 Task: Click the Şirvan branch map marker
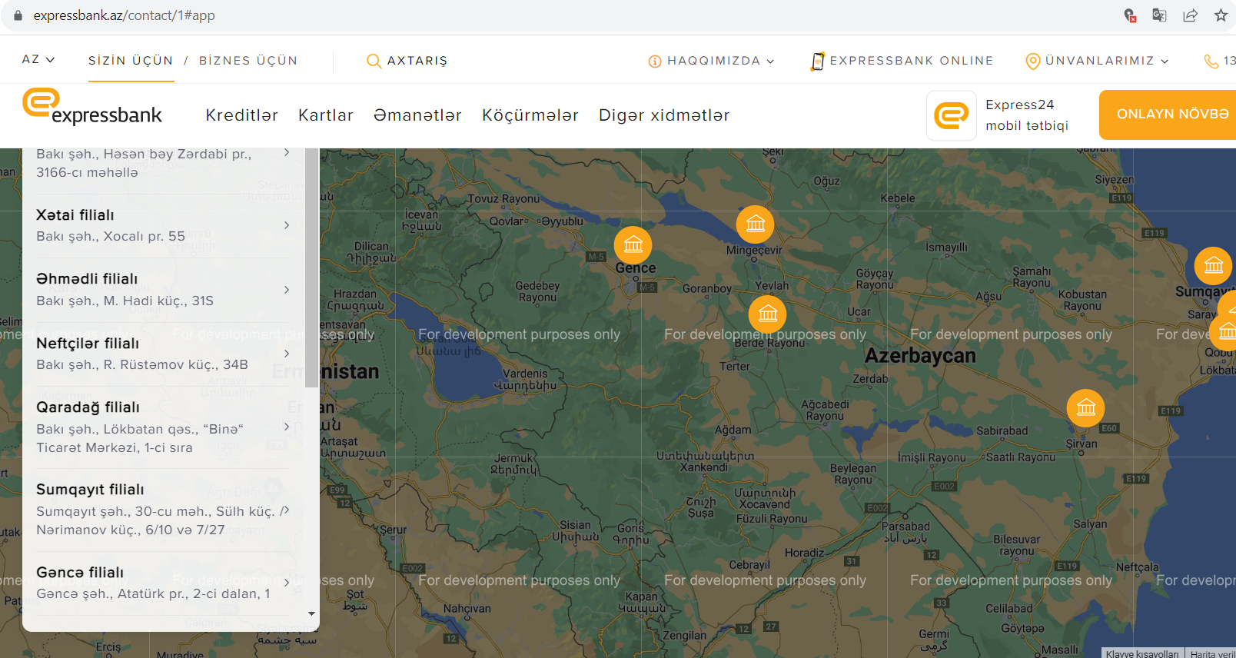pos(1086,407)
